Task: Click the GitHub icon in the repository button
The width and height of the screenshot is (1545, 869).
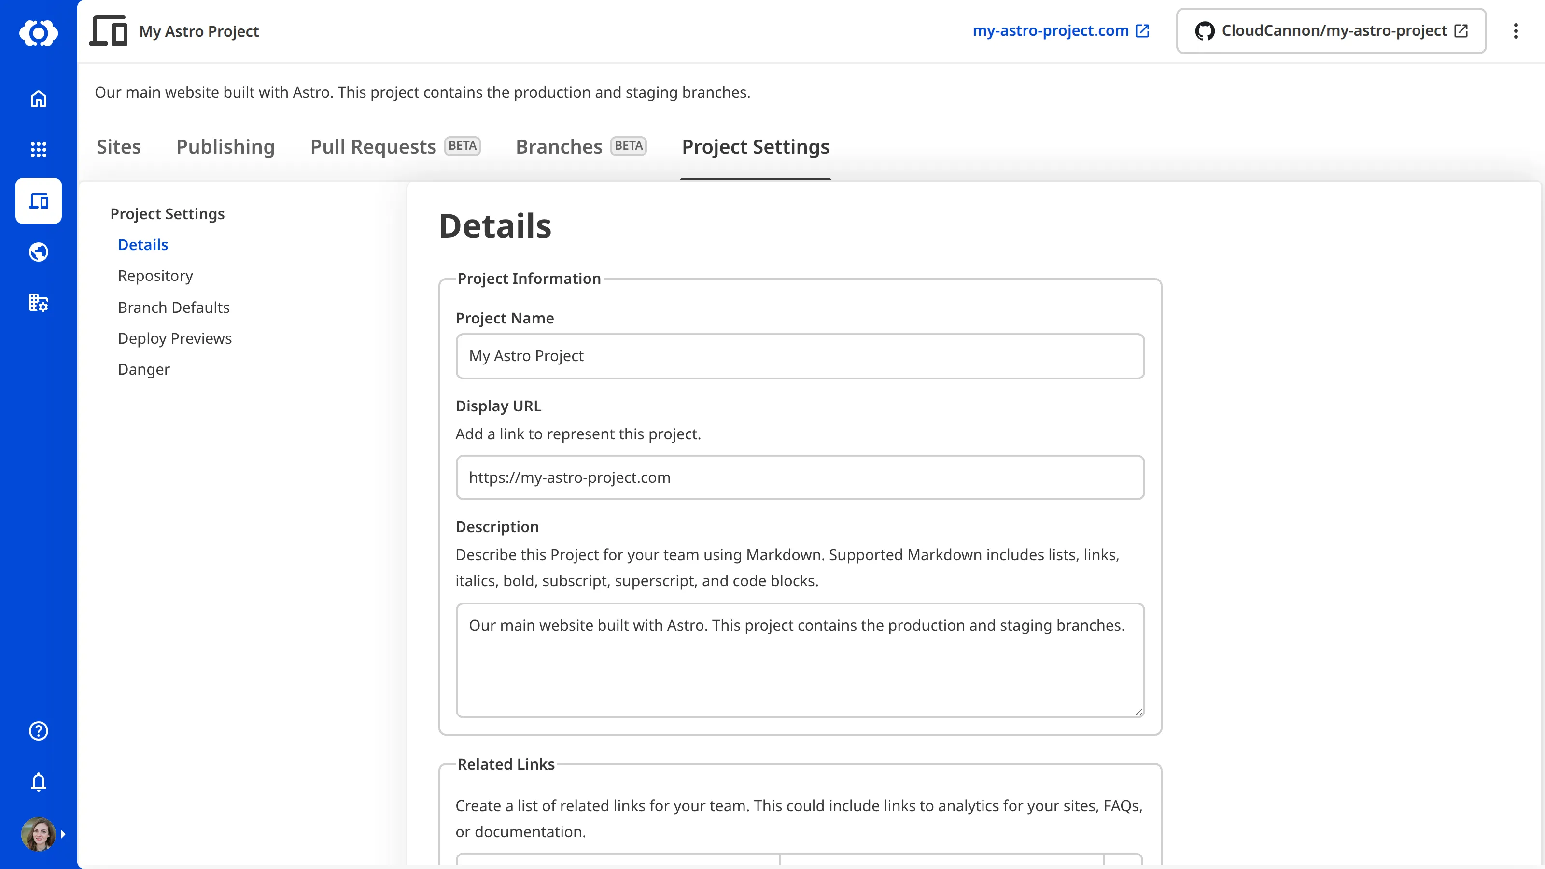Action: pyautogui.click(x=1204, y=31)
